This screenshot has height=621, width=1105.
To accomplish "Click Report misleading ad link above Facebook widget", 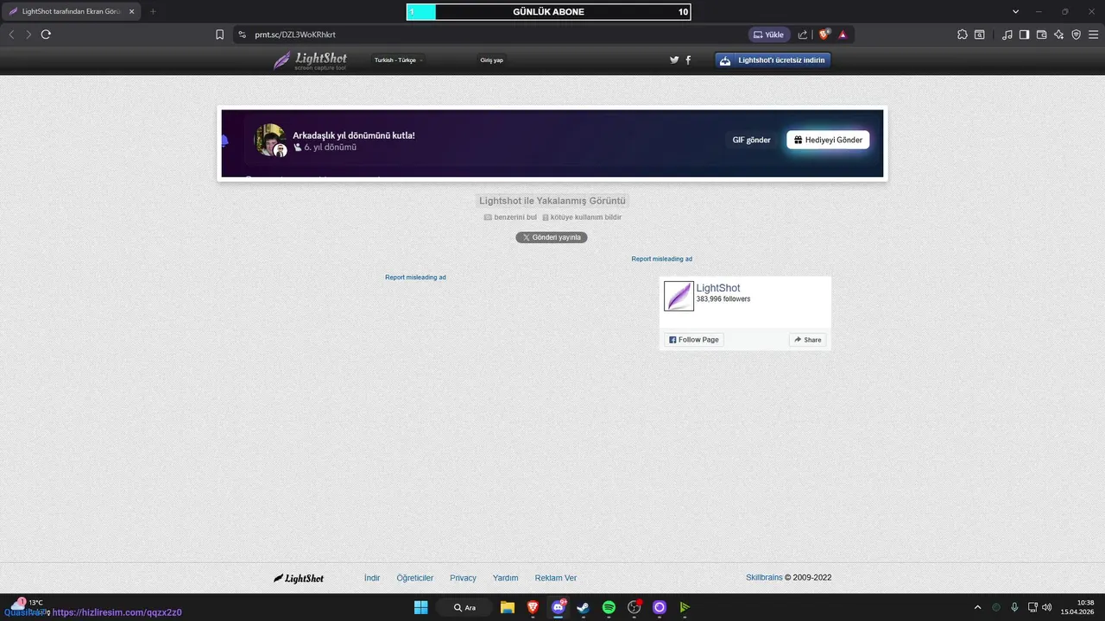I will point(661,259).
